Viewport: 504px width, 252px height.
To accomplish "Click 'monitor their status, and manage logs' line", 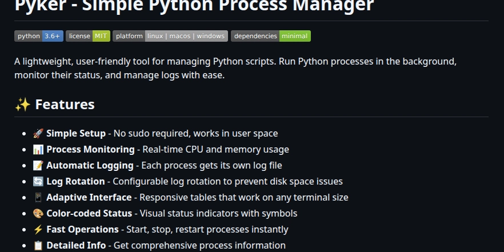I will pyautogui.click(x=119, y=75).
